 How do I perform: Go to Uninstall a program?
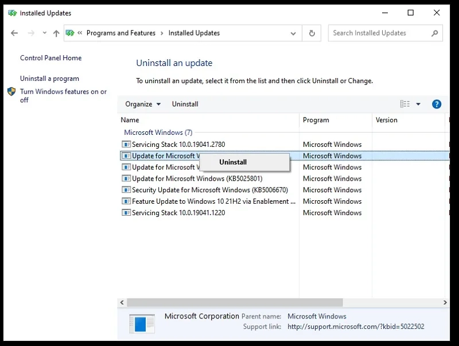(49, 79)
